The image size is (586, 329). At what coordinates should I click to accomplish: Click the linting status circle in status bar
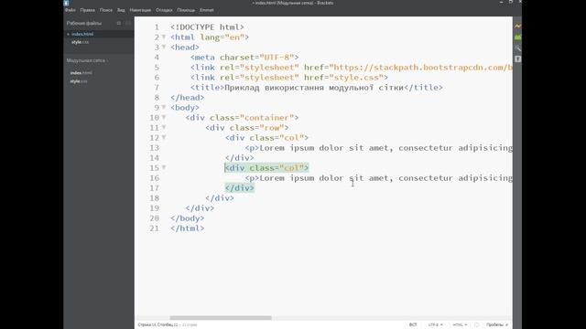point(476,325)
